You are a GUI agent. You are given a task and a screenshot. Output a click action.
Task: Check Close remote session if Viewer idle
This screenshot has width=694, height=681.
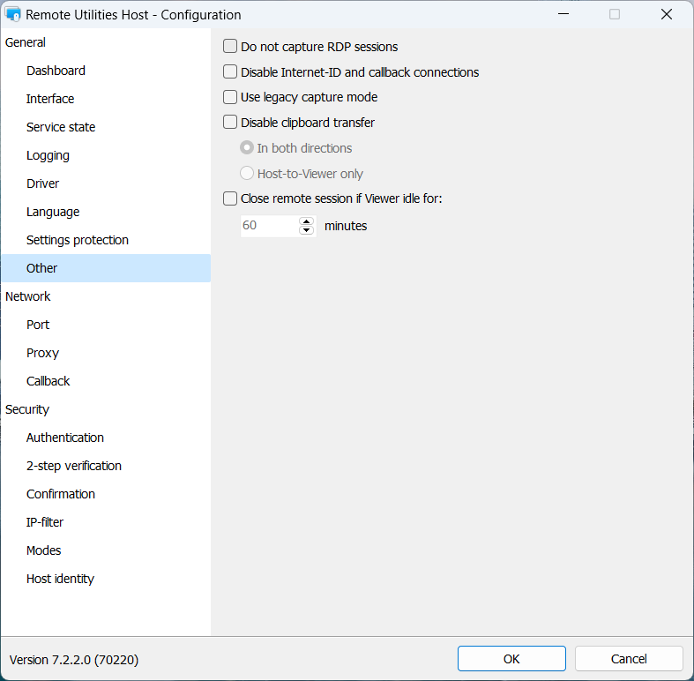pos(230,198)
